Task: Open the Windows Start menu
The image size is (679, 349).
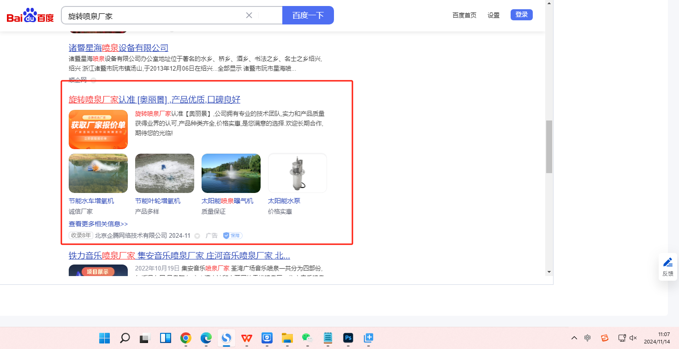Action: pos(105,338)
